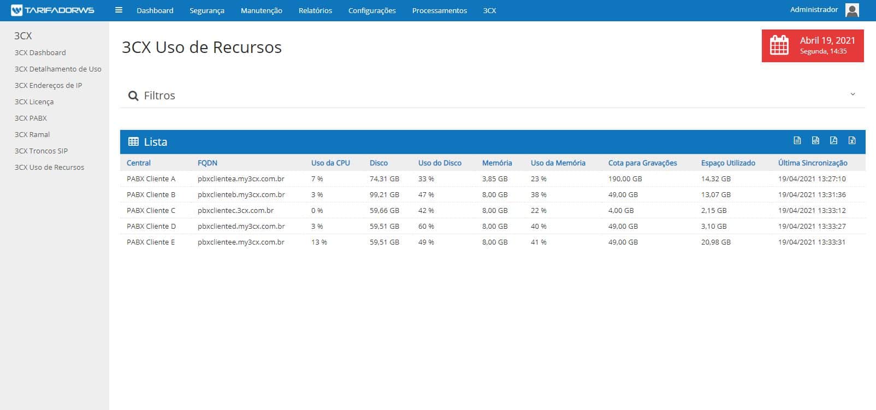
Task: Click sync time 19/04/2021 13:33:31
Action: [812, 242]
